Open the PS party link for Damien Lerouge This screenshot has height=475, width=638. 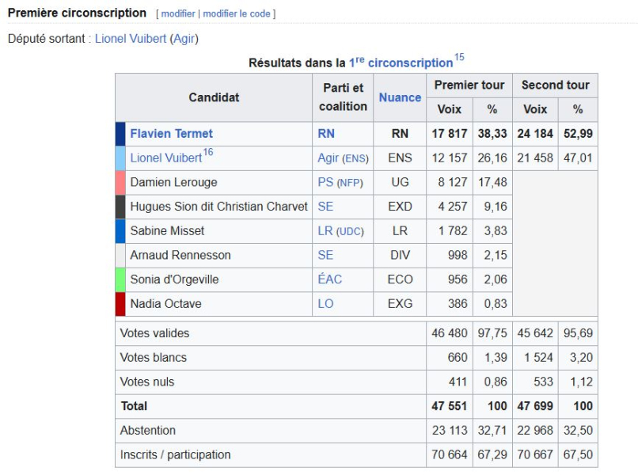point(325,182)
